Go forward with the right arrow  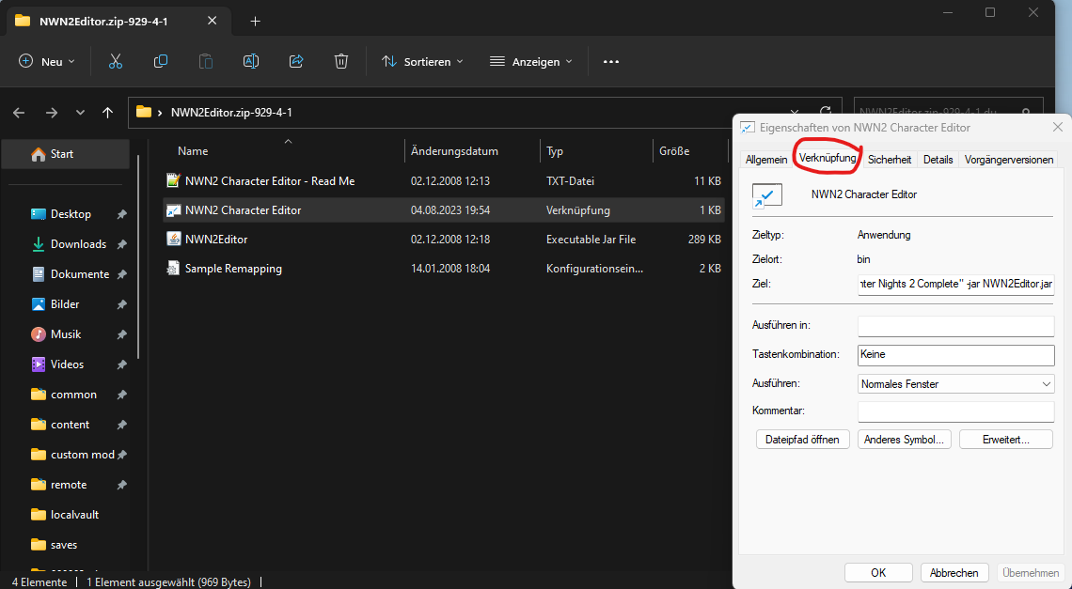pyautogui.click(x=52, y=113)
